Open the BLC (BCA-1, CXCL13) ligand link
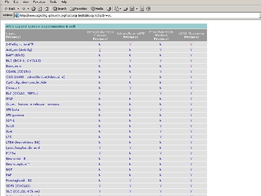 tap(23, 61)
